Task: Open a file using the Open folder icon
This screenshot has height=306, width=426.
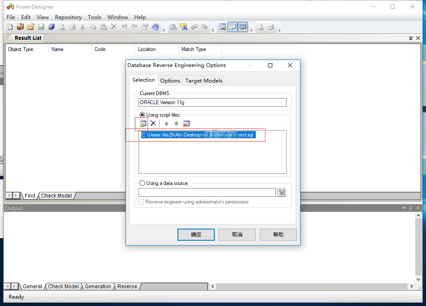Action: tap(30, 27)
